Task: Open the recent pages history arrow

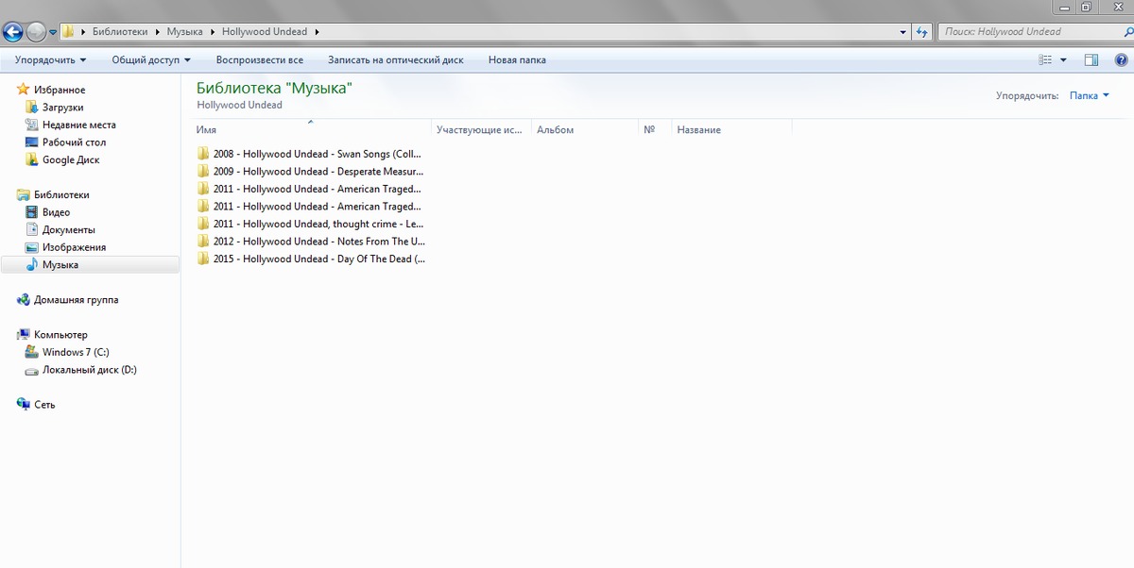Action: (x=54, y=32)
